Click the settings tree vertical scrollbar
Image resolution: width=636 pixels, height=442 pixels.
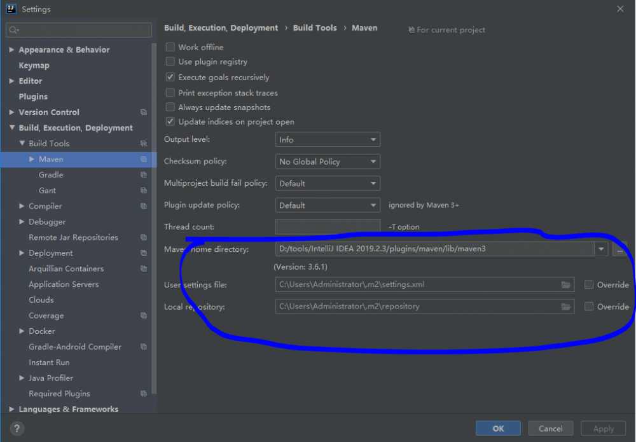(x=154, y=219)
